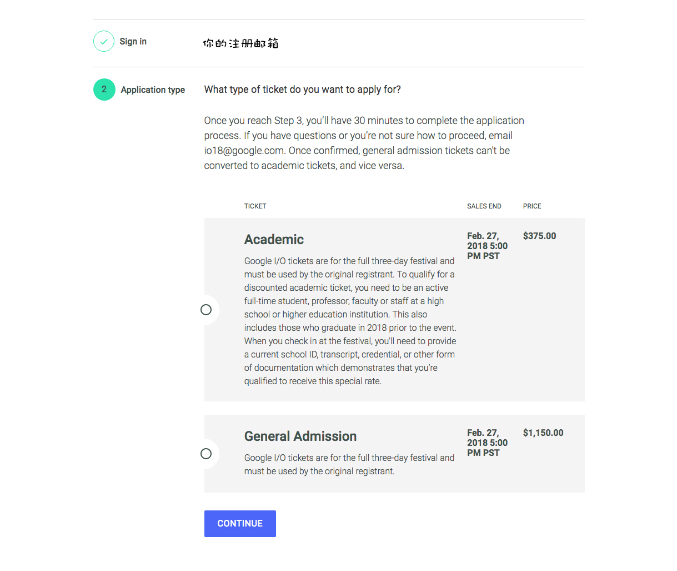Click the ticket type question heading
This screenshot has width=677, height=571.
pos(302,90)
